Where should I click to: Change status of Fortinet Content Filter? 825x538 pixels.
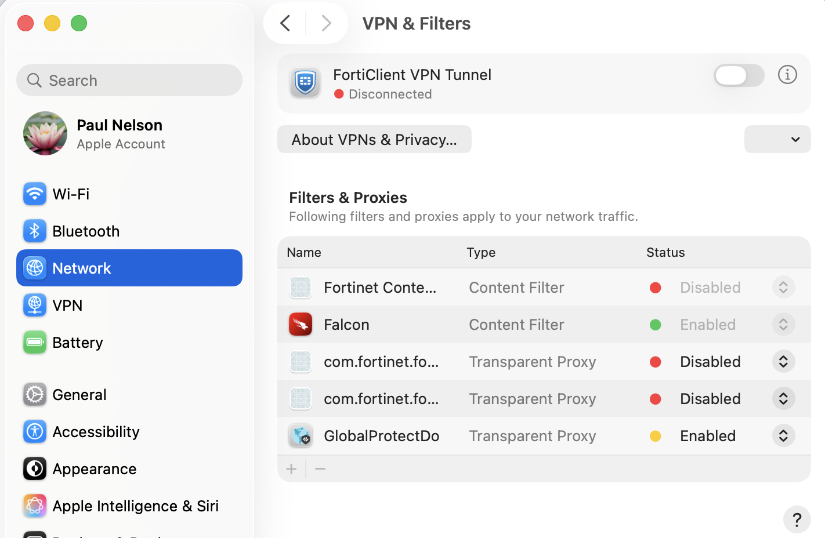click(x=783, y=288)
